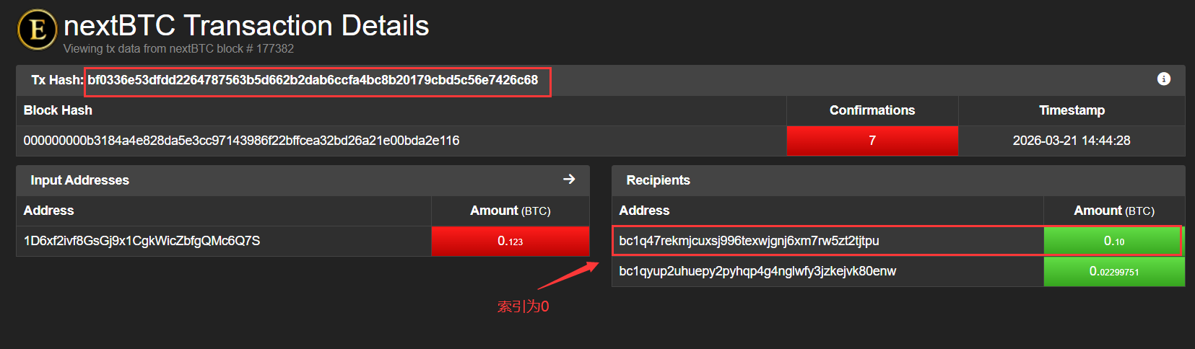Click the green 0.02299751 amount cell

[1113, 271]
